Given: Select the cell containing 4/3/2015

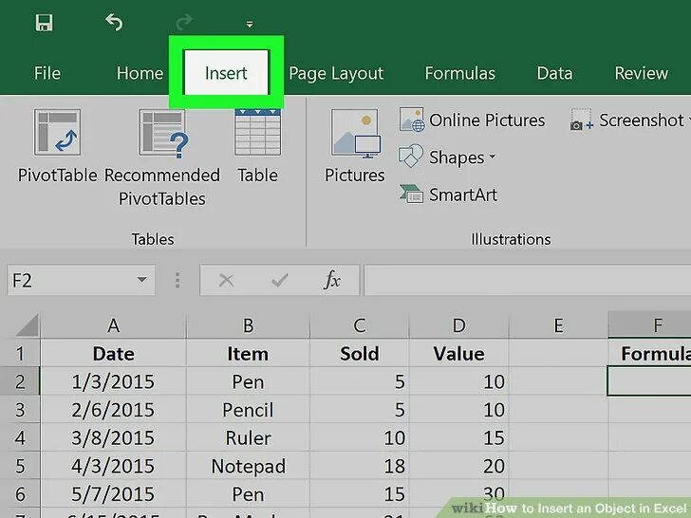Looking at the screenshot, I should point(113,466).
